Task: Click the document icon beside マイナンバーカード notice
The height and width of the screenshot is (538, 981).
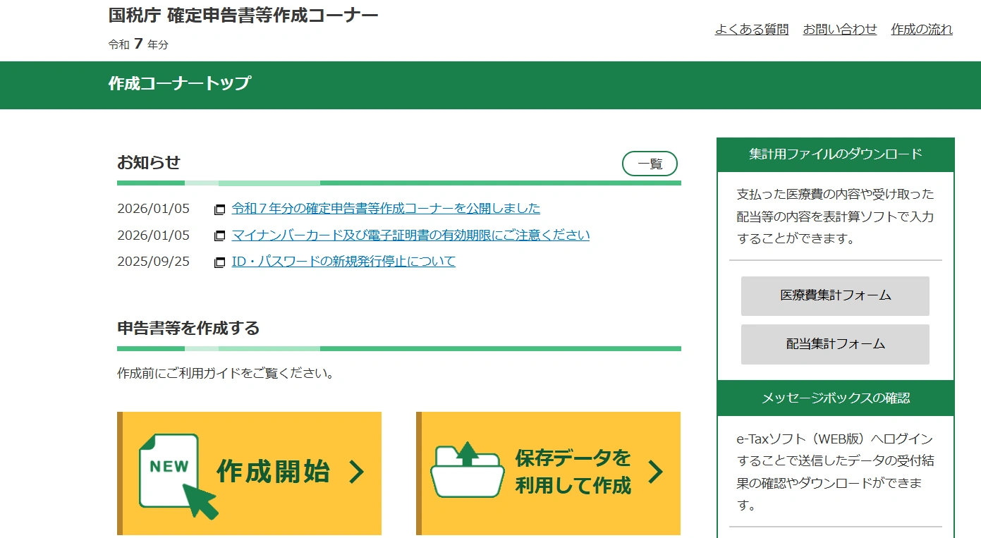Action: [219, 235]
